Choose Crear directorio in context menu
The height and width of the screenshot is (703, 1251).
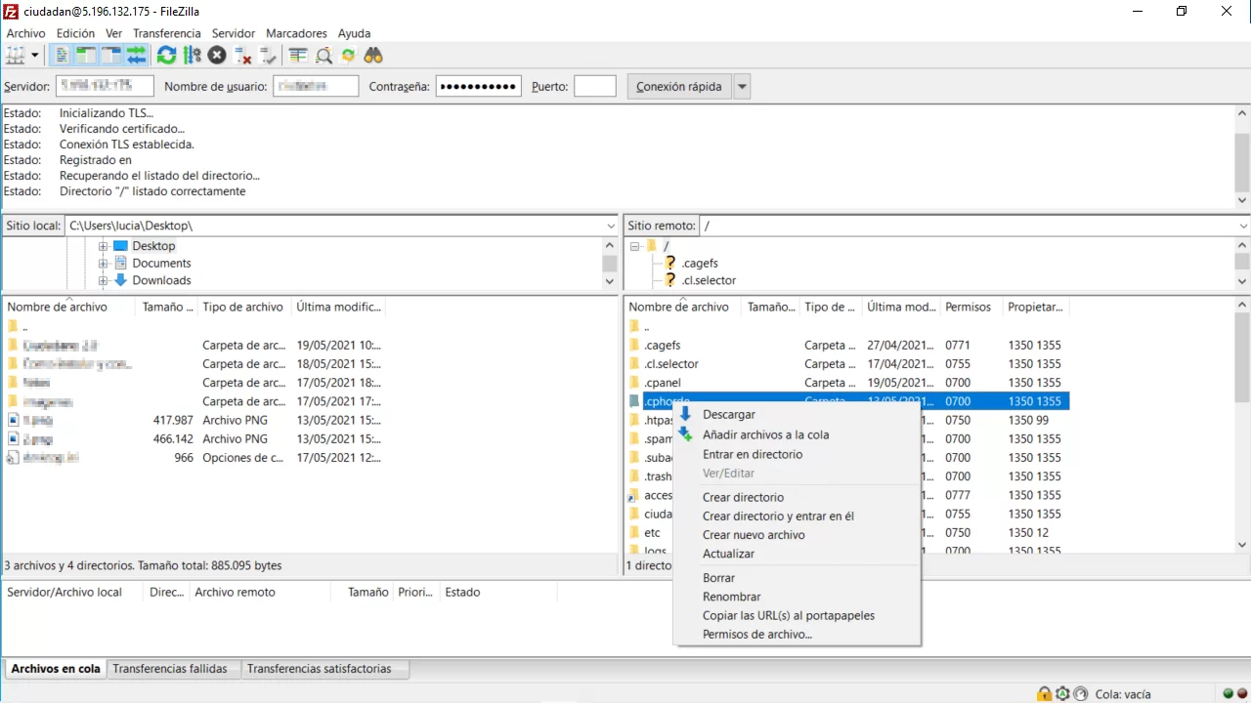(x=743, y=497)
